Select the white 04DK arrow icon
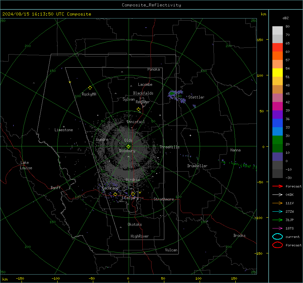The width and height of the screenshot is (303, 283). tap(277, 194)
